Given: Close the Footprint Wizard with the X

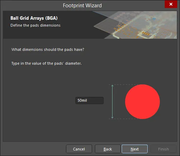Looking at the screenshot, I should pyautogui.click(x=171, y=4).
